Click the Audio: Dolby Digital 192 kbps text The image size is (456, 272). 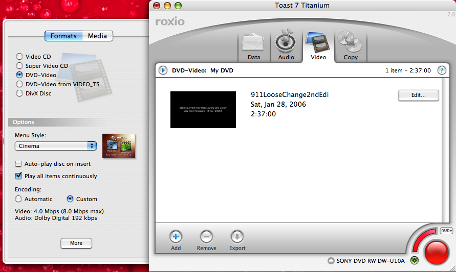tap(56, 218)
